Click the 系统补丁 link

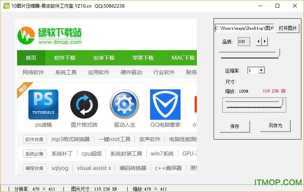pyautogui.click(x=62, y=154)
